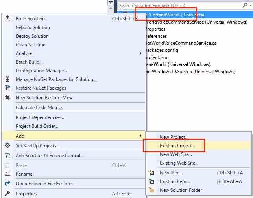Screen dimensions: 253x198
Task: Click the Rename icon
Action: pyautogui.click(x=7, y=174)
